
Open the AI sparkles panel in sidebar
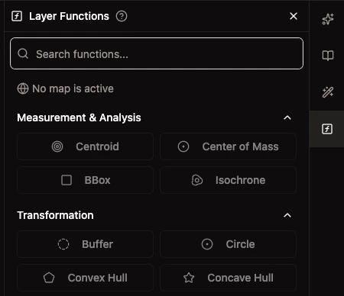(x=328, y=19)
